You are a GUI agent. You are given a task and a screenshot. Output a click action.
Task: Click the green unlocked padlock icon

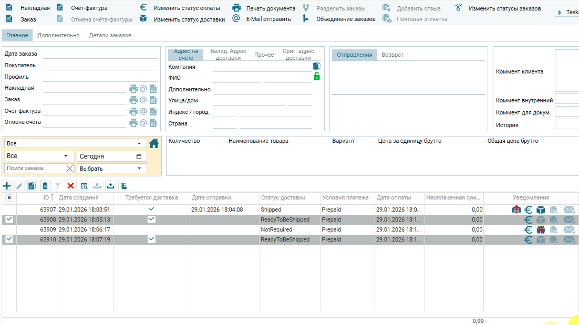coord(316,76)
